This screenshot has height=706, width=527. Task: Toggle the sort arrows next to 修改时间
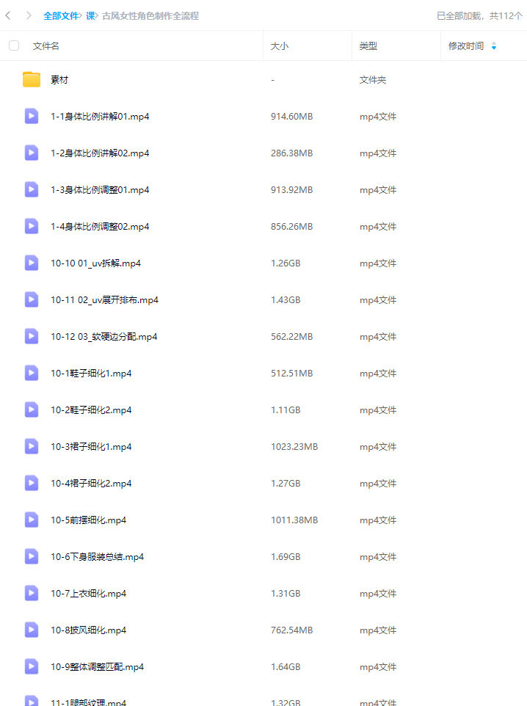pyautogui.click(x=494, y=46)
